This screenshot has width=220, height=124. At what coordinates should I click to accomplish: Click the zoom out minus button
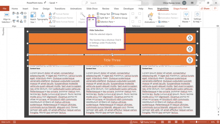(x=188, y=122)
